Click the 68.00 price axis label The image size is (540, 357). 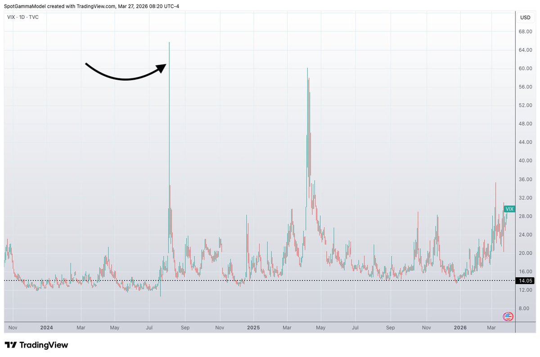click(x=526, y=32)
